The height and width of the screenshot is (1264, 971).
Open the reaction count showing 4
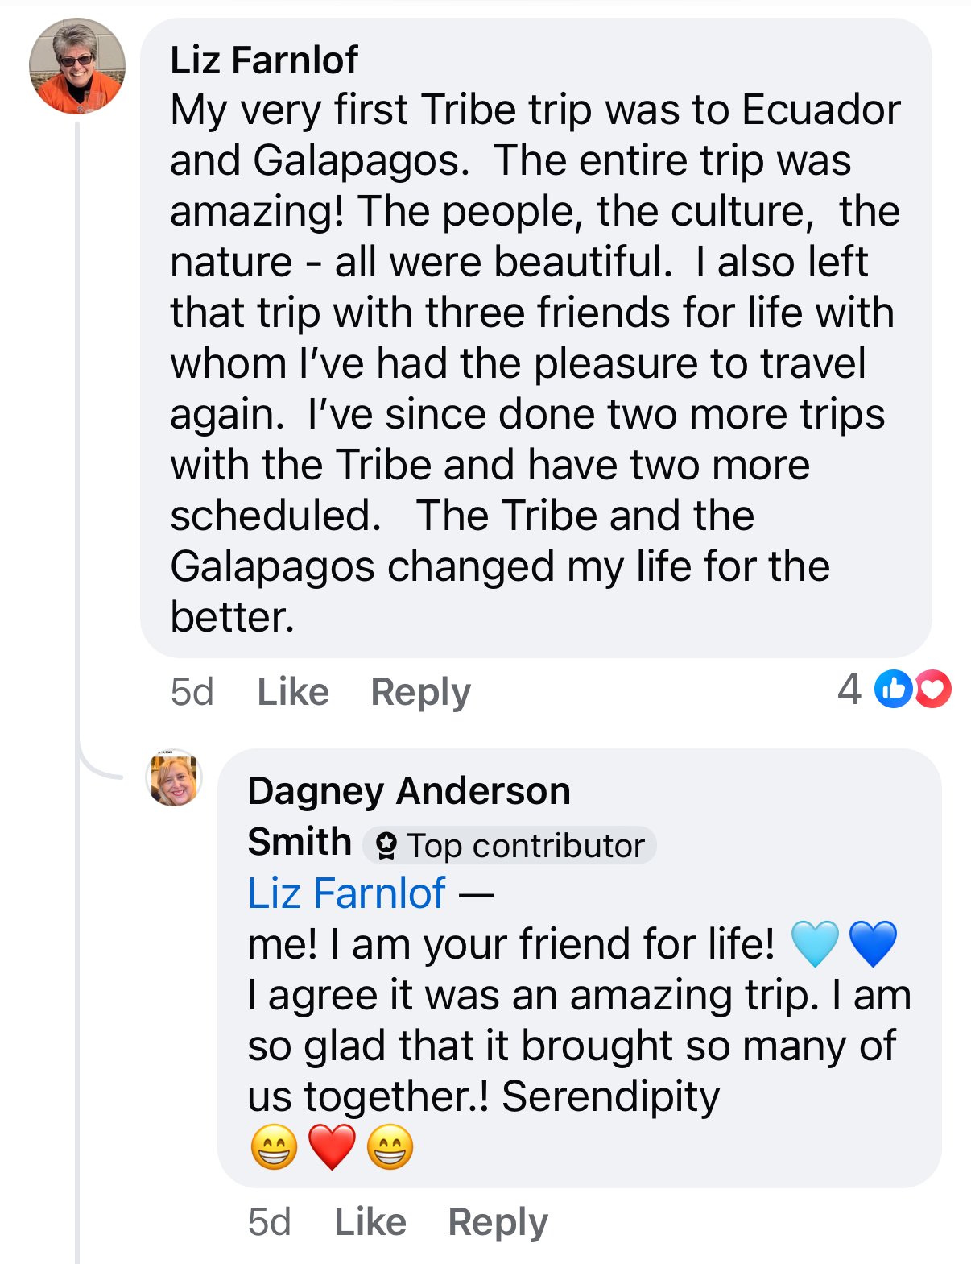(848, 690)
